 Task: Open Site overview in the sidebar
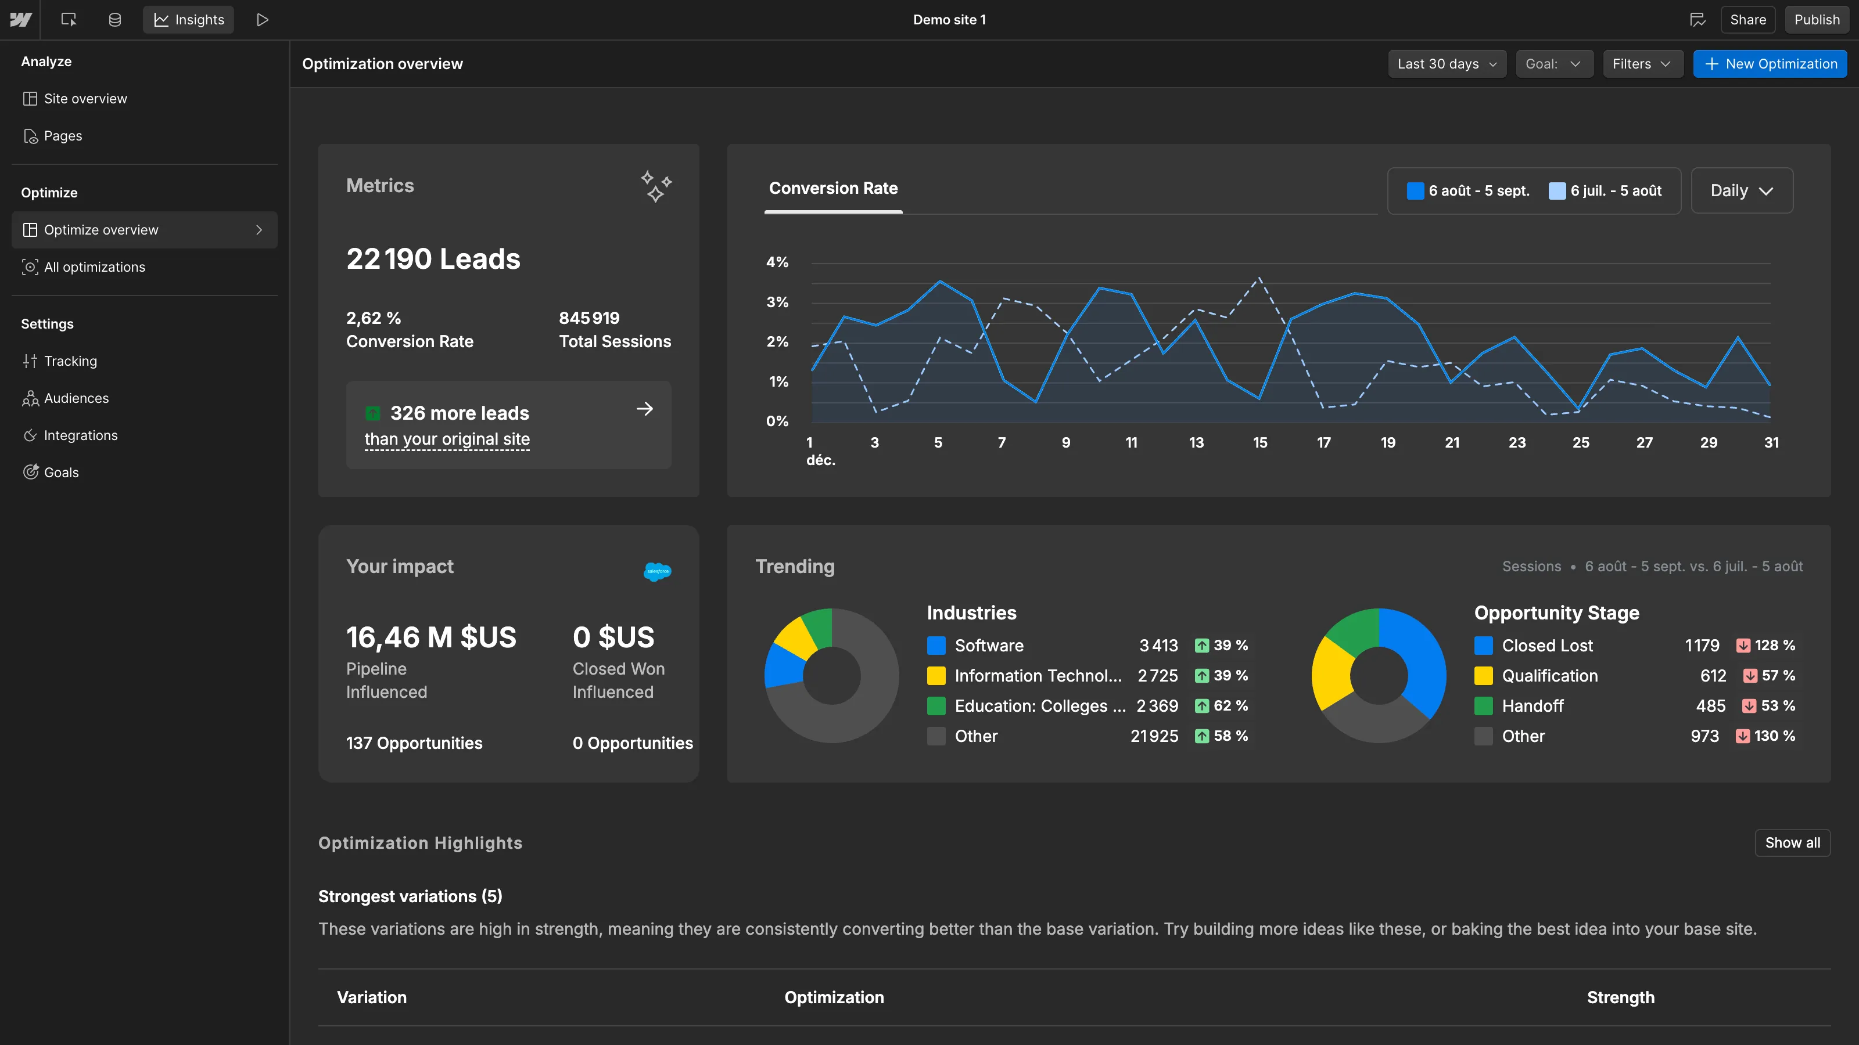pos(144,98)
